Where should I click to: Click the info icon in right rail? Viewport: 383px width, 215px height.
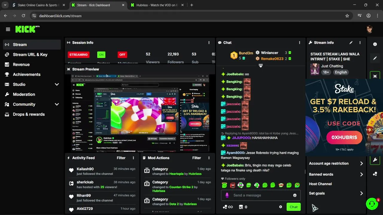375,44
